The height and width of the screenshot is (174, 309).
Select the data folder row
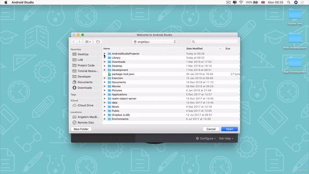point(171,102)
